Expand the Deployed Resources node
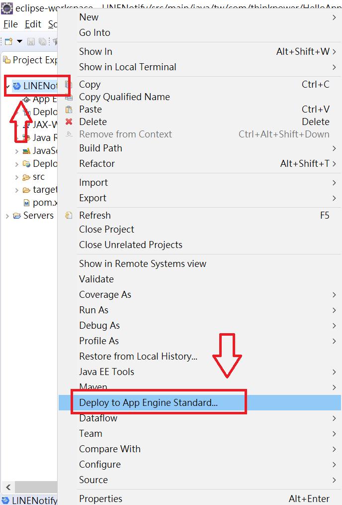 point(17,164)
